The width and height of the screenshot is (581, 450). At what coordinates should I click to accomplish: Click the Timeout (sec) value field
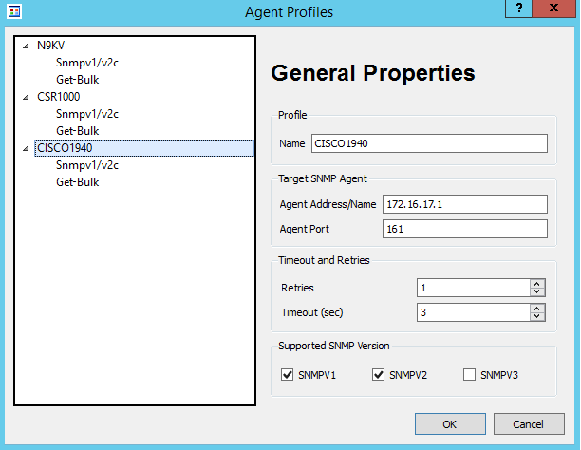[x=474, y=312]
